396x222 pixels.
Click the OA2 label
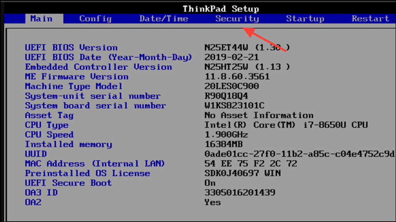[33, 202]
